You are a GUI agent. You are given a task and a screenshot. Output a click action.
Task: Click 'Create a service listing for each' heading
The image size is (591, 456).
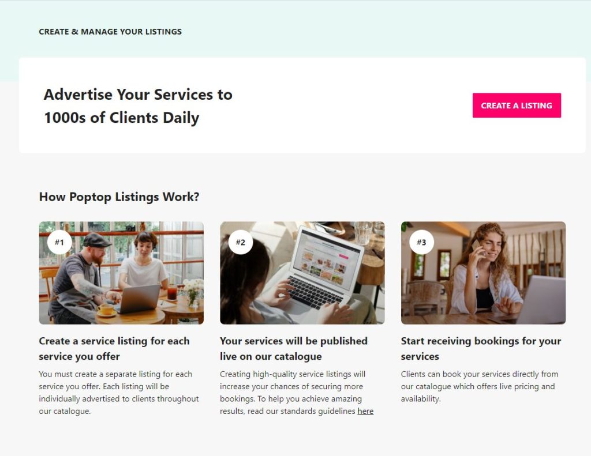pos(114,348)
